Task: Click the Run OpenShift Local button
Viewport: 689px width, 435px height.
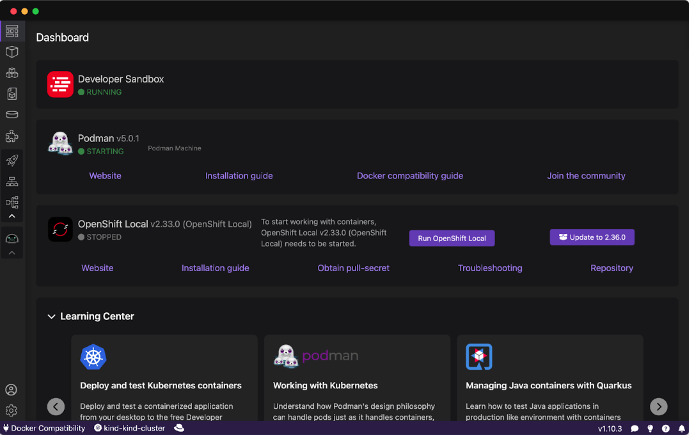Action: pyautogui.click(x=452, y=238)
